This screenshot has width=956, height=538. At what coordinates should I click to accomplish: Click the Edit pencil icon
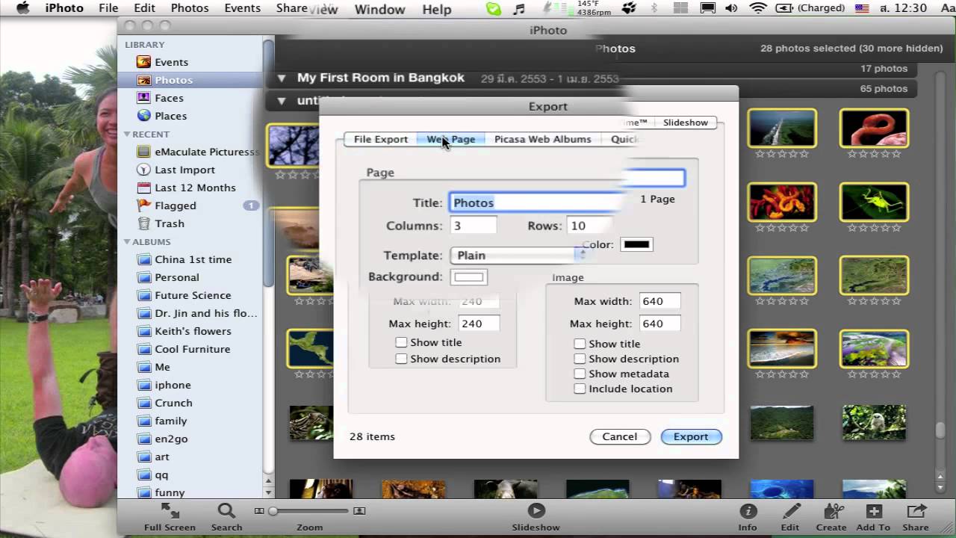[790, 511]
